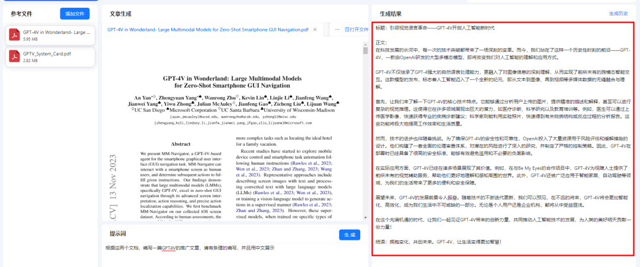Click the 生成结果 panel heading
Screen dimensions: 640x267
point(391,14)
